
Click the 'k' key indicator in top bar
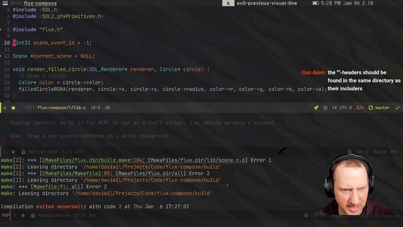pos(228,3)
